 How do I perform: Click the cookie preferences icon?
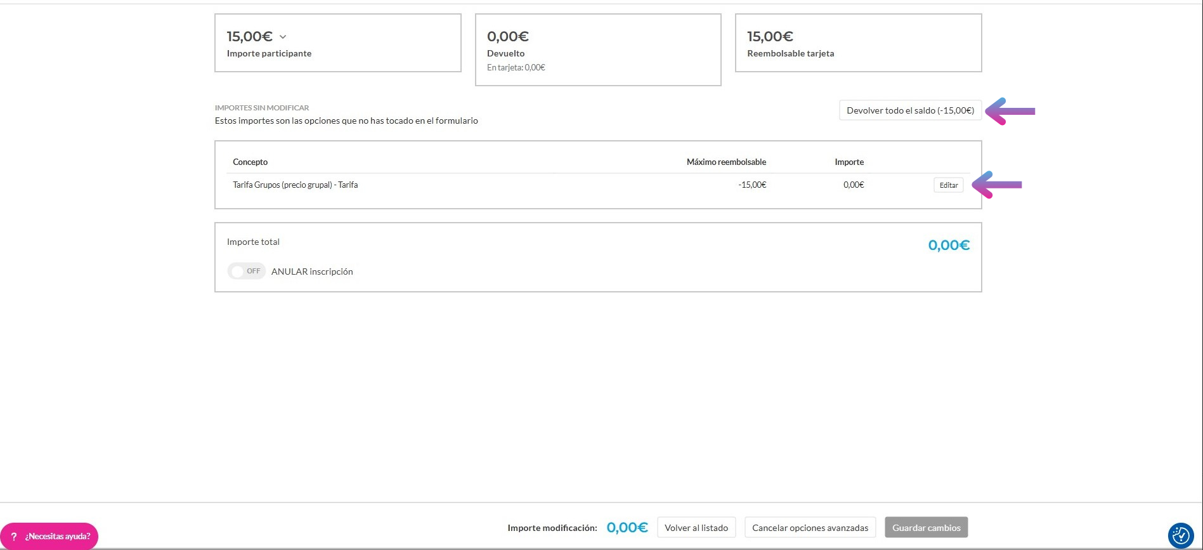(x=1181, y=535)
